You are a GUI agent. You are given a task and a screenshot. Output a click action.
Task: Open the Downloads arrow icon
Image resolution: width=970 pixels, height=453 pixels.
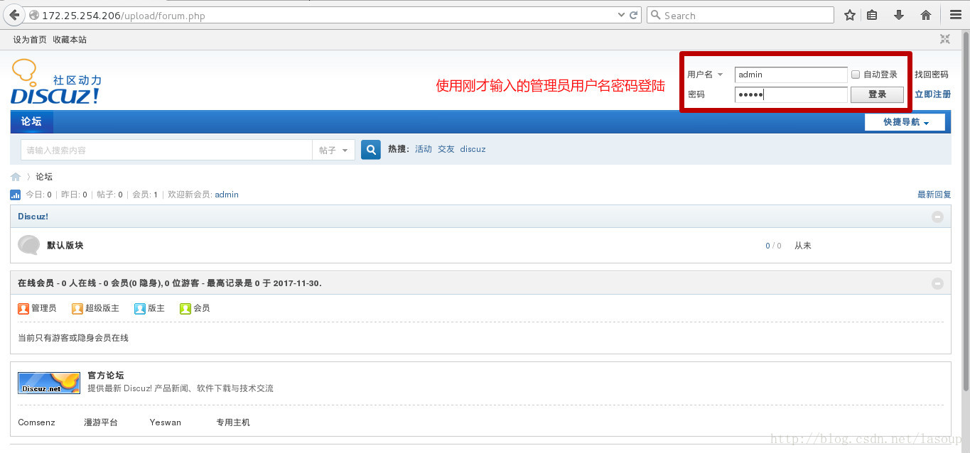[899, 15]
